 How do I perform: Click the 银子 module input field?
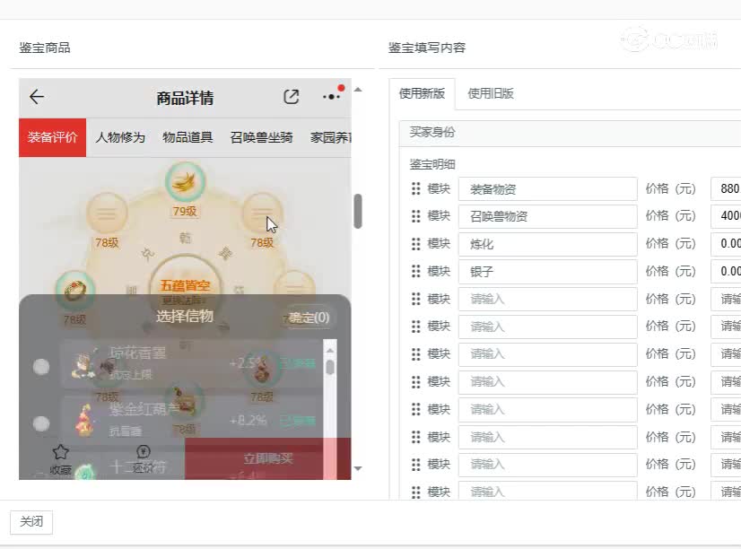tap(548, 271)
